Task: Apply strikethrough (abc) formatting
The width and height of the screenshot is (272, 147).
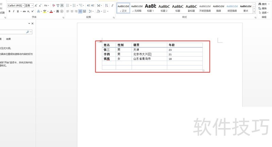Action: [x=24, y=11]
